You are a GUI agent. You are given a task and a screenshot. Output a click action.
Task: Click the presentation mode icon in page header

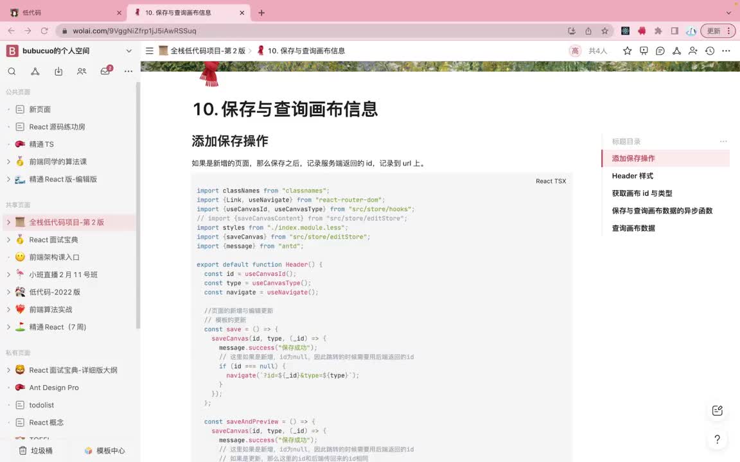[644, 51]
